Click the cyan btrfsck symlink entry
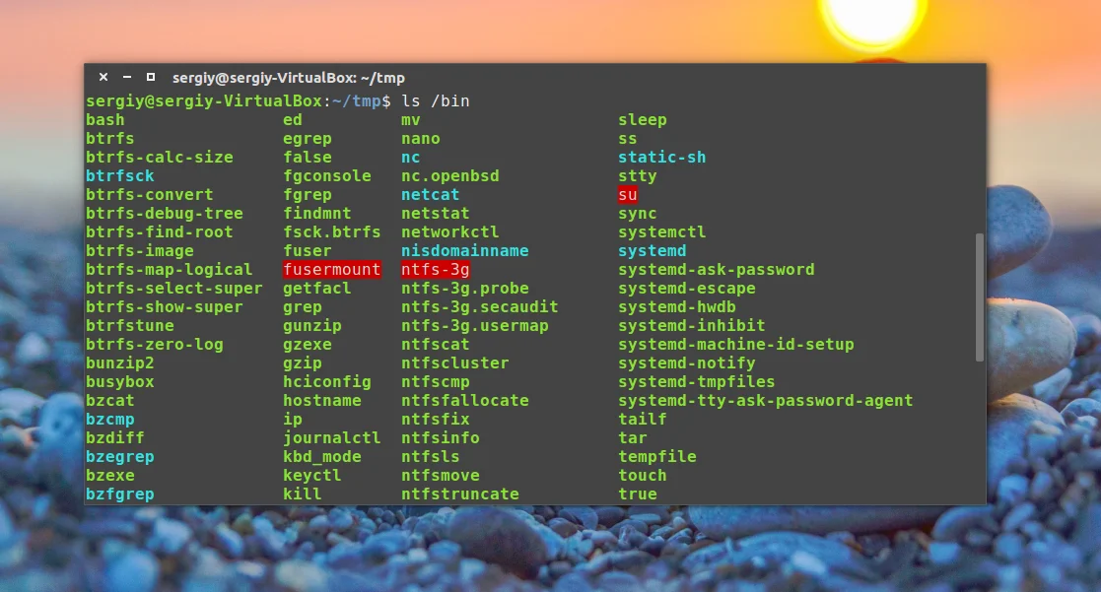 (x=120, y=176)
